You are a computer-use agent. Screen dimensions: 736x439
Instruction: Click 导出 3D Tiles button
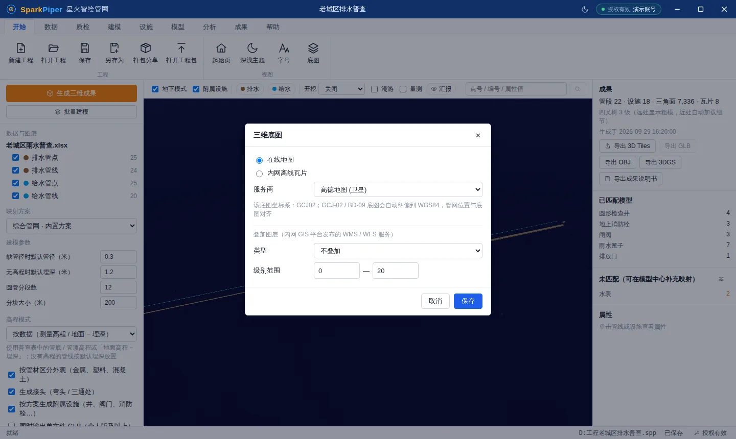(627, 146)
